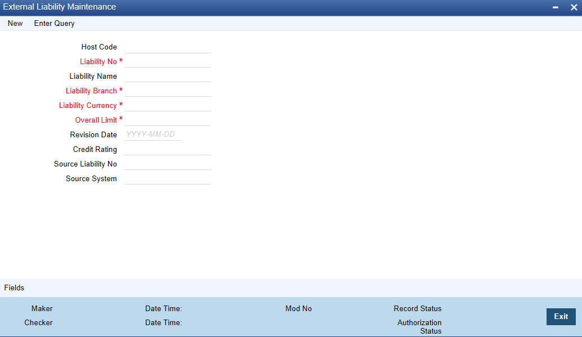Select the Liability Branch input
Image resolution: width=582 pixels, height=337 pixels.
click(x=168, y=91)
